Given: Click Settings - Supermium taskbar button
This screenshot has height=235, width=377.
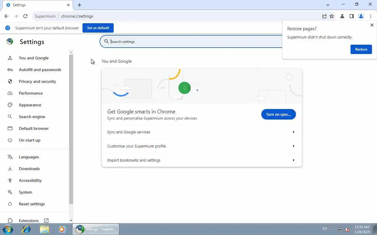Looking at the screenshot, I should point(96,229).
